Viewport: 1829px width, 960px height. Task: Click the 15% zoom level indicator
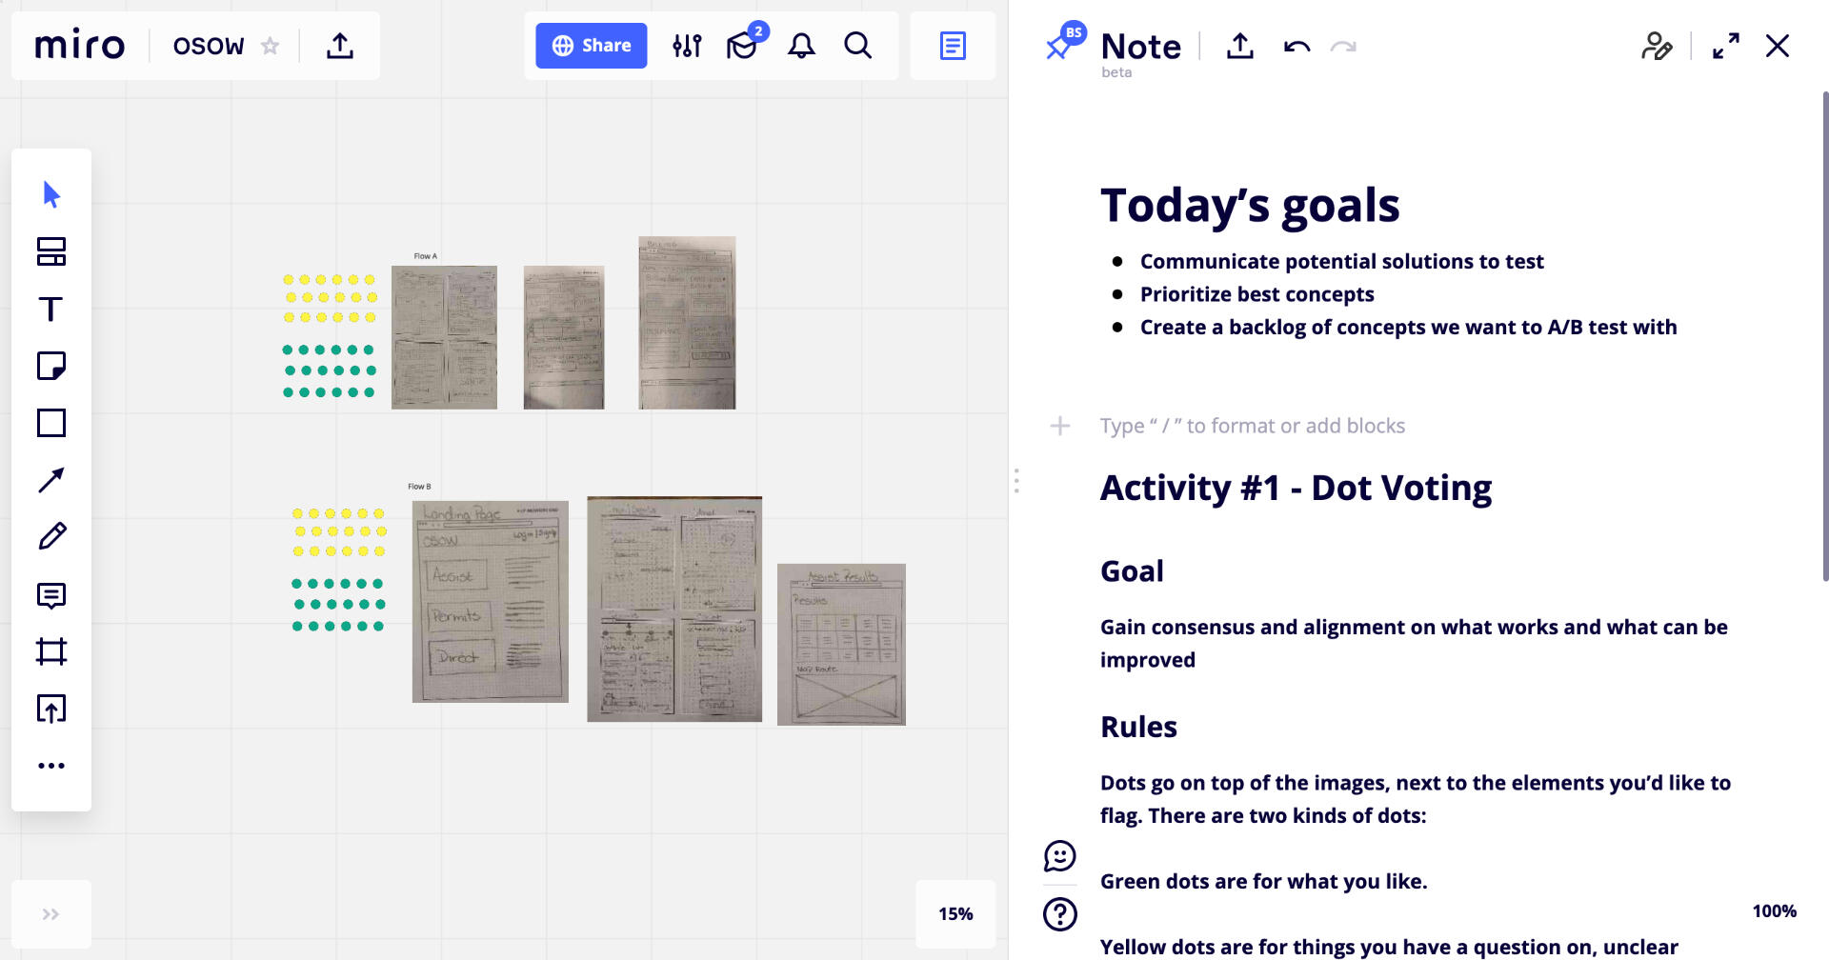pos(955,914)
